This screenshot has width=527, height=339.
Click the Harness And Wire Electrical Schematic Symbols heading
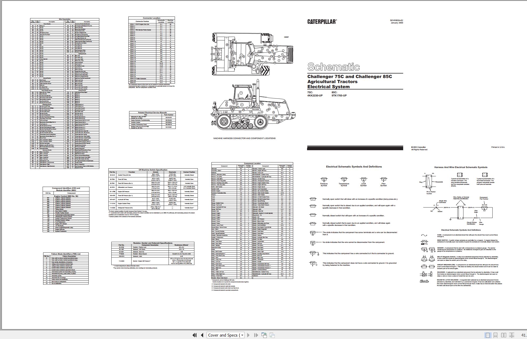(461, 167)
